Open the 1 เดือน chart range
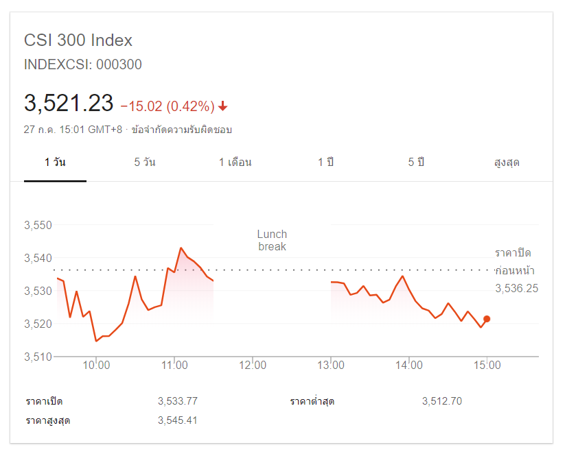 point(235,163)
